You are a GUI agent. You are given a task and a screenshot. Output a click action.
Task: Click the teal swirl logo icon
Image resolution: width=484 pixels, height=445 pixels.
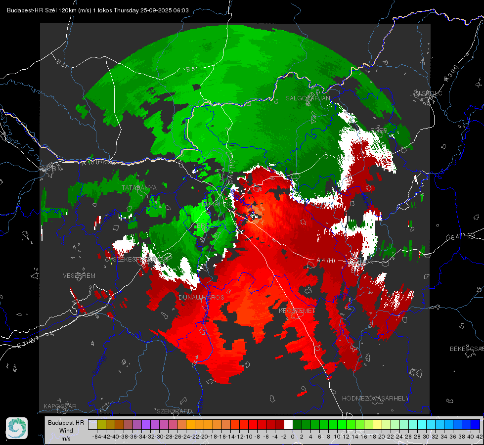(17, 428)
